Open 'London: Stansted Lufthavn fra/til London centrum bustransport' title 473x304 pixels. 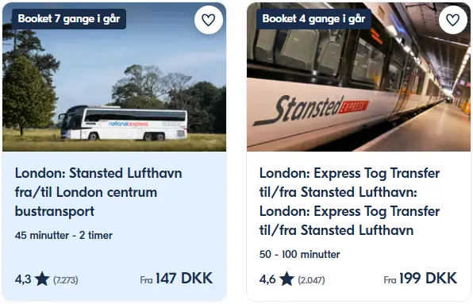[x=98, y=192]
